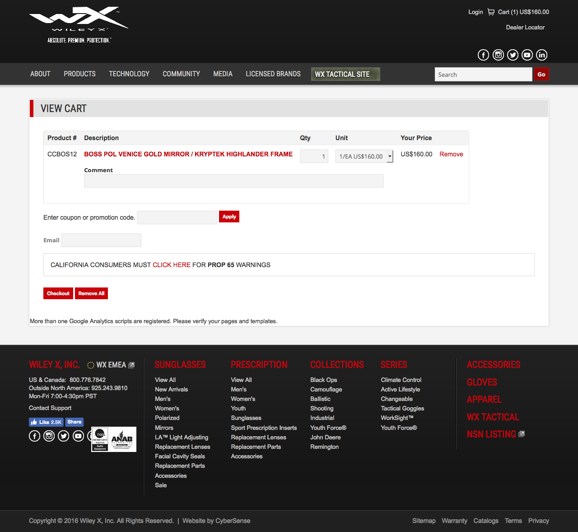578x532 pixels.
Task: Open the PRODUCTS menu
Action: [x=79, y=74]
